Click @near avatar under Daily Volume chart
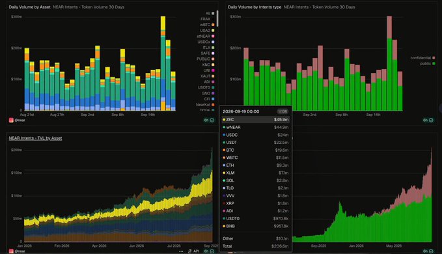The height and width of the screenshot is (254, 442). [x=11, y=120]
